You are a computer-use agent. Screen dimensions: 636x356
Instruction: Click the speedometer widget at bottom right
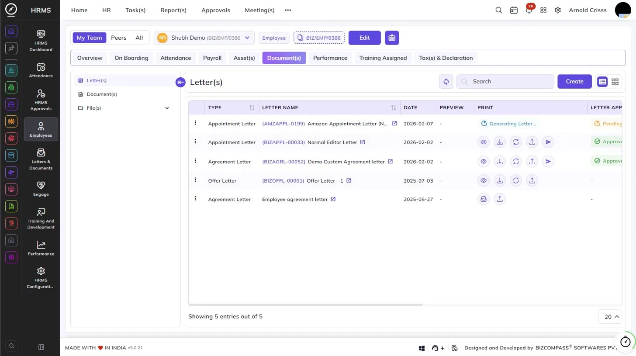626,341
